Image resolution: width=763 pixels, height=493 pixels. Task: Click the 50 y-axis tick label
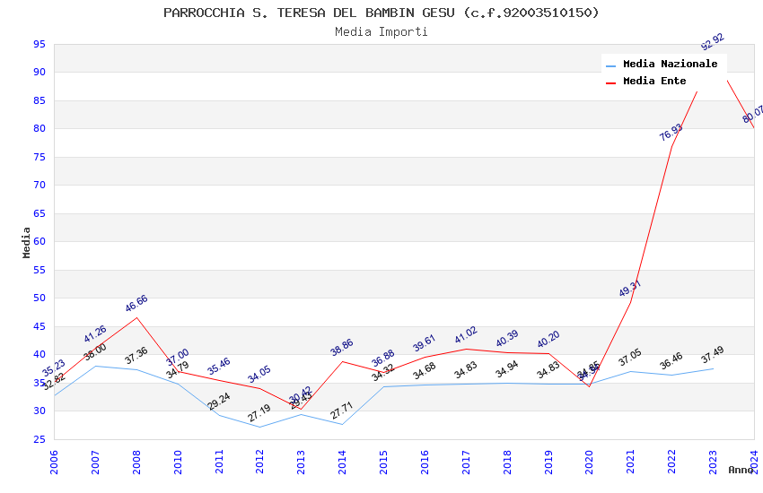click(39, 298)
